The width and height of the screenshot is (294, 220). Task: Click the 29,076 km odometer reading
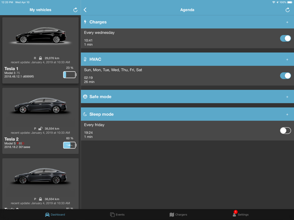click(52, 58)
